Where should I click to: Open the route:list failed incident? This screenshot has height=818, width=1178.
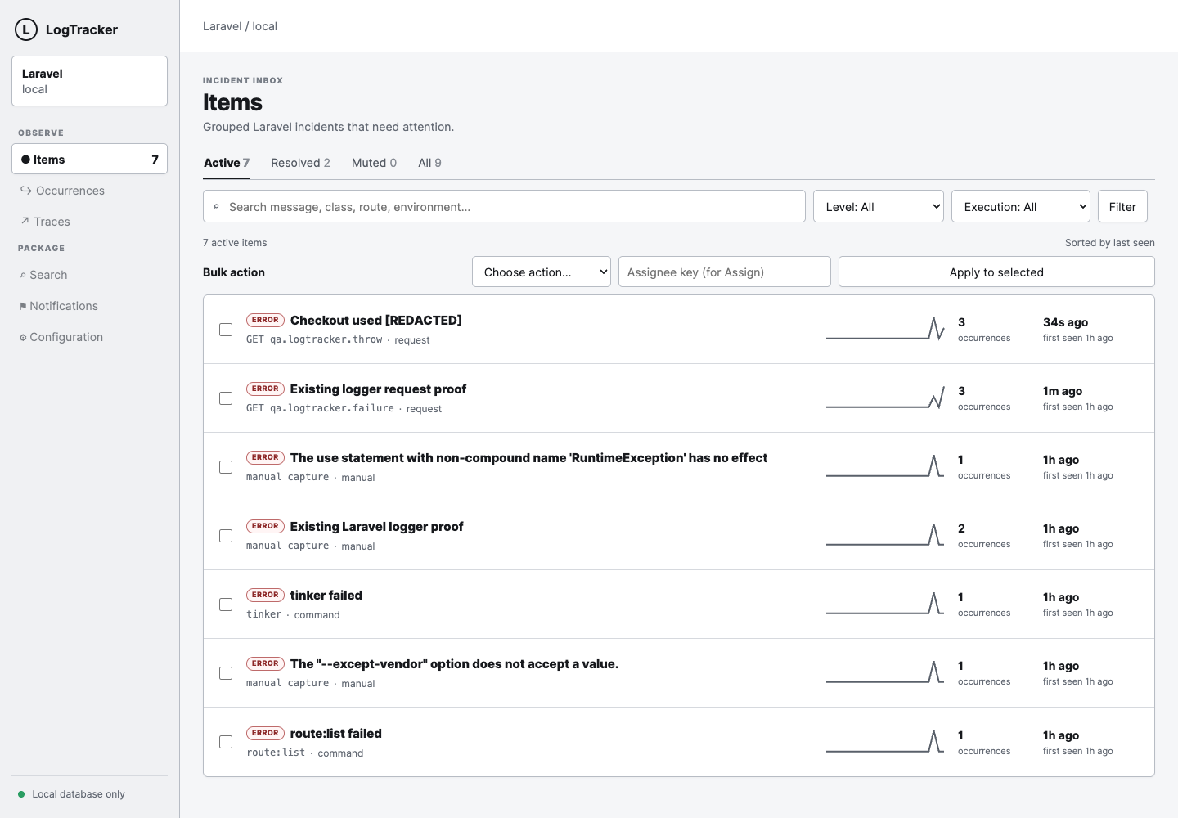tap(335, 733)
